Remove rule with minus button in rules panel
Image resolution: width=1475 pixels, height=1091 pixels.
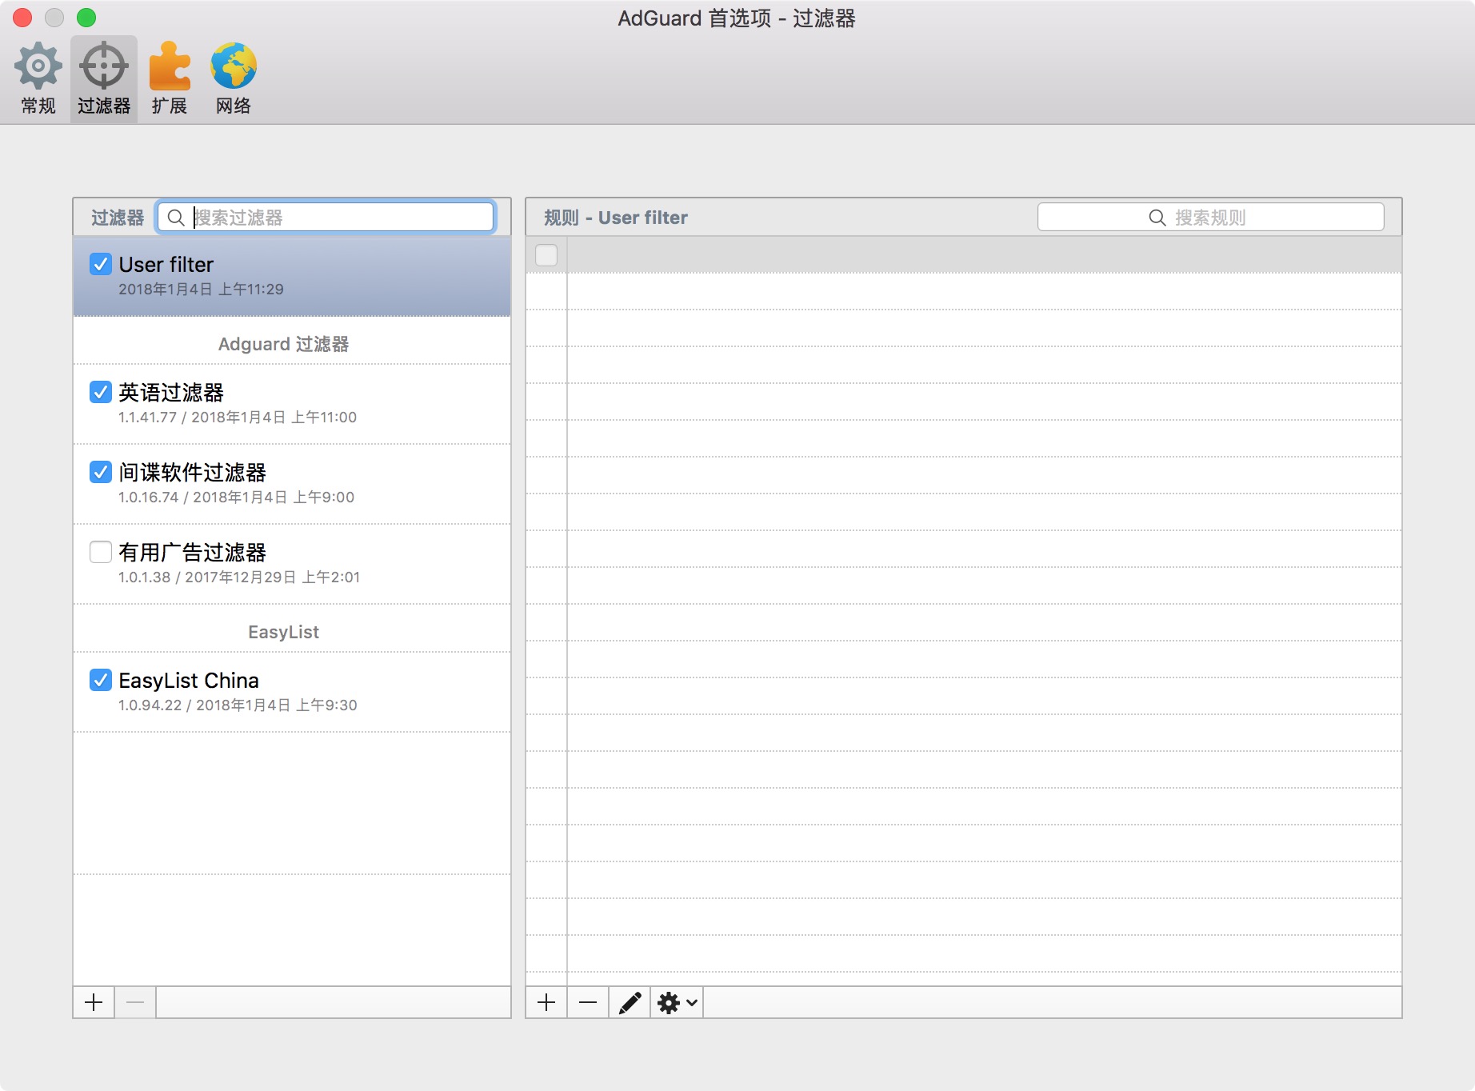coord(588,1002)
